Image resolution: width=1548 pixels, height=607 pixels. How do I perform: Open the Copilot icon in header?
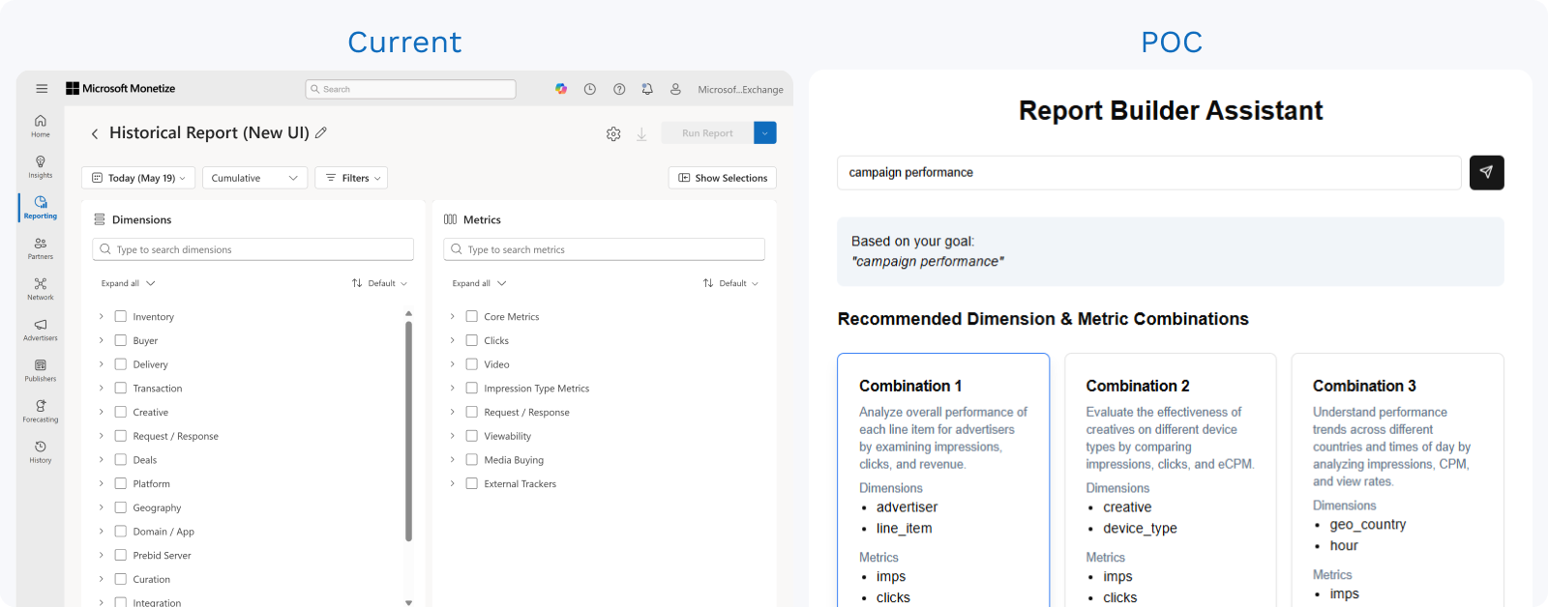(x=561, y=89)
